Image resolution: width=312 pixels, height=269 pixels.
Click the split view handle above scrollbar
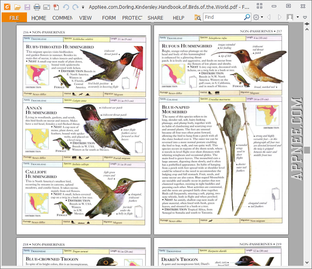click(x=307, y=24)
